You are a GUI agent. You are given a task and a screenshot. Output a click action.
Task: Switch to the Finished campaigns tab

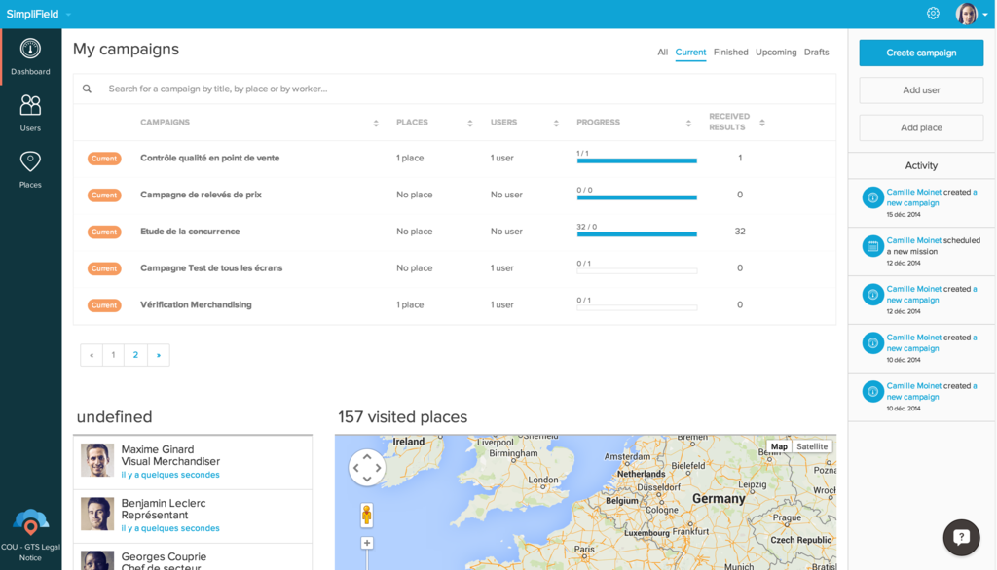coord(730,52)
